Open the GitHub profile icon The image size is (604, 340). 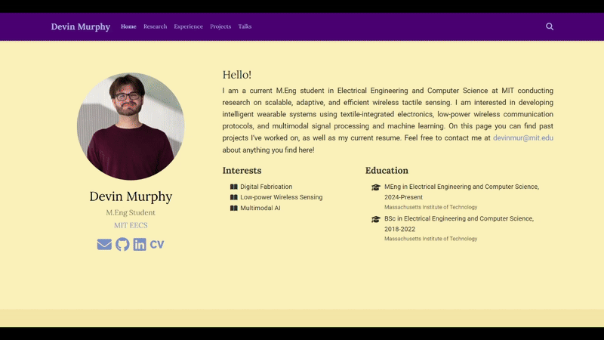(122, 244)
